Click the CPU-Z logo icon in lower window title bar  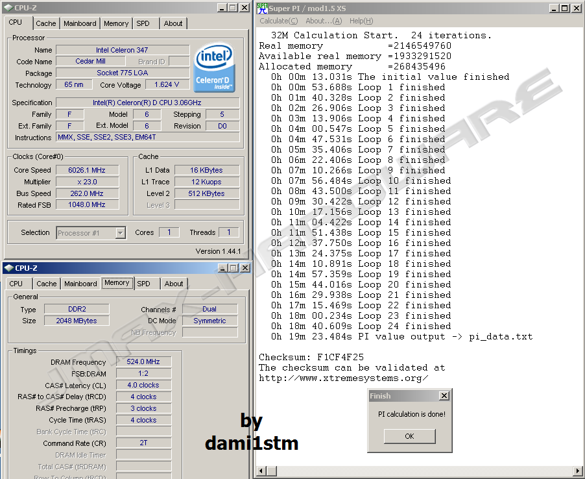pos(8,268)
